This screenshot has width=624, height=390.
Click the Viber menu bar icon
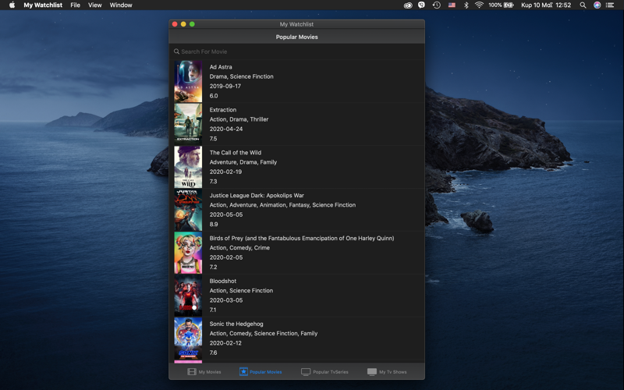click(x=421, y=5)
